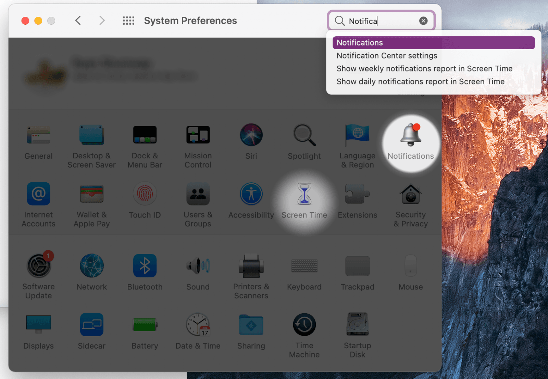Click into the search field containing Notifica
Screen dimensions: 548x379
click(x=381, y=21)
